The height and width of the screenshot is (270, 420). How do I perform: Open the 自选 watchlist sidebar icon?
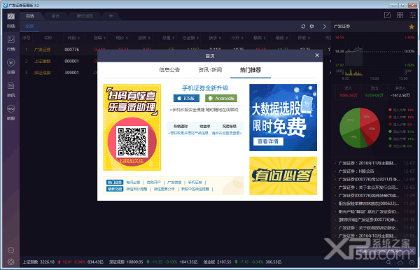click(x=10, y=20)
